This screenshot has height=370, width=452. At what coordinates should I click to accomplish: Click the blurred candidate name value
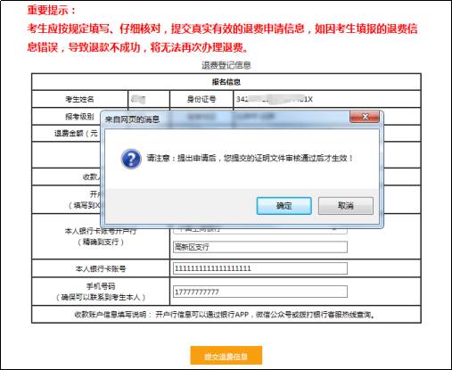click(138, 99)
